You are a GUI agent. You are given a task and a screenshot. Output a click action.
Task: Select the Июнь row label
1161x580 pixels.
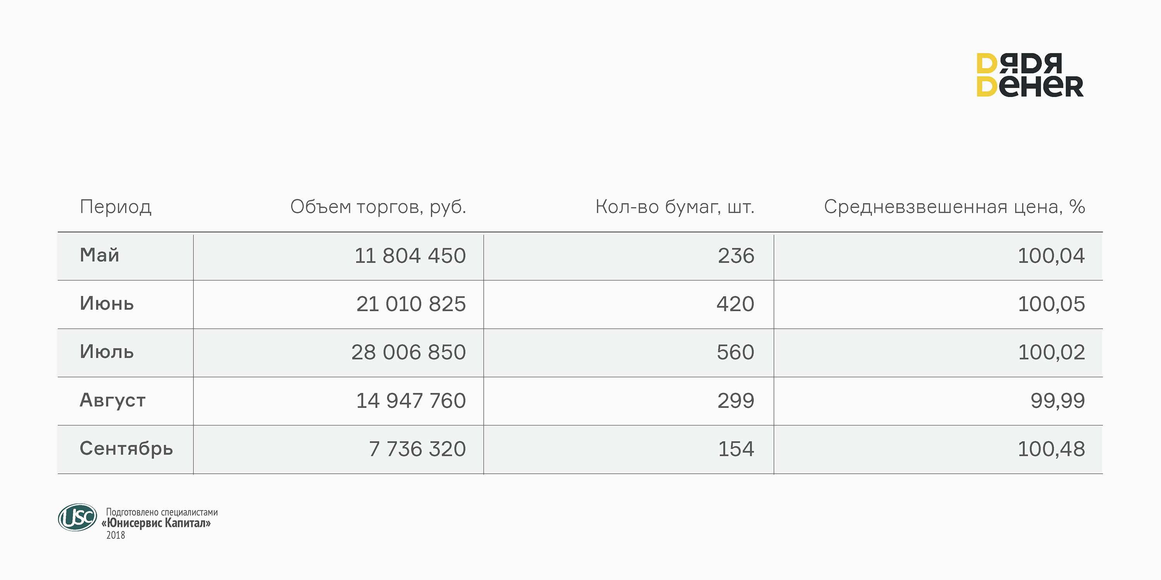point(107,304)
